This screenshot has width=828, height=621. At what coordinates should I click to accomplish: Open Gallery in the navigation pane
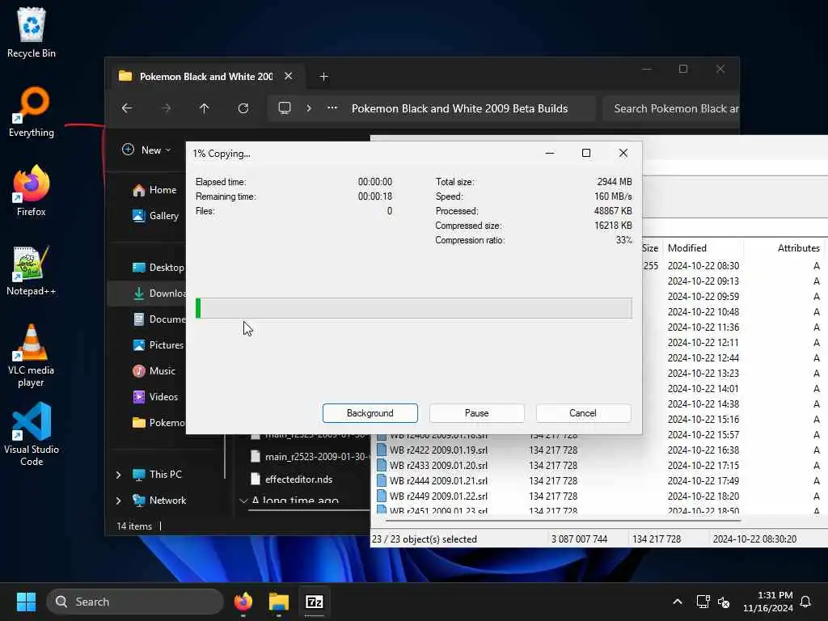click(x=155, y=215)
